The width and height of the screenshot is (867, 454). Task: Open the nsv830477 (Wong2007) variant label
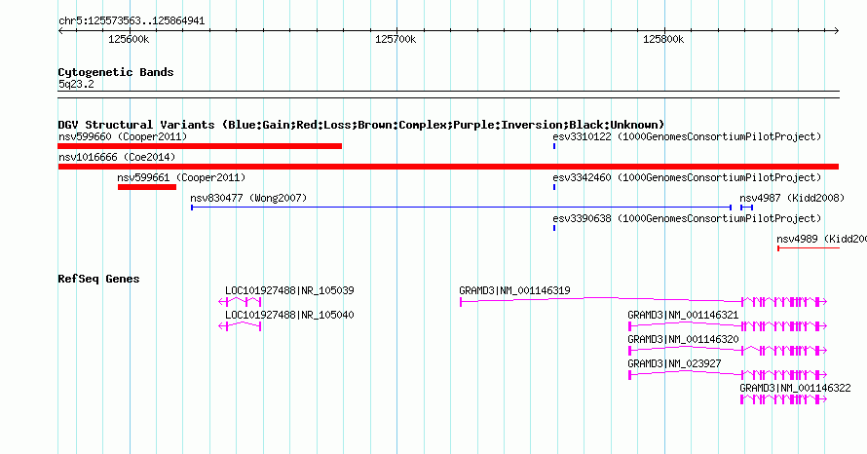click(x=248, y=198)
